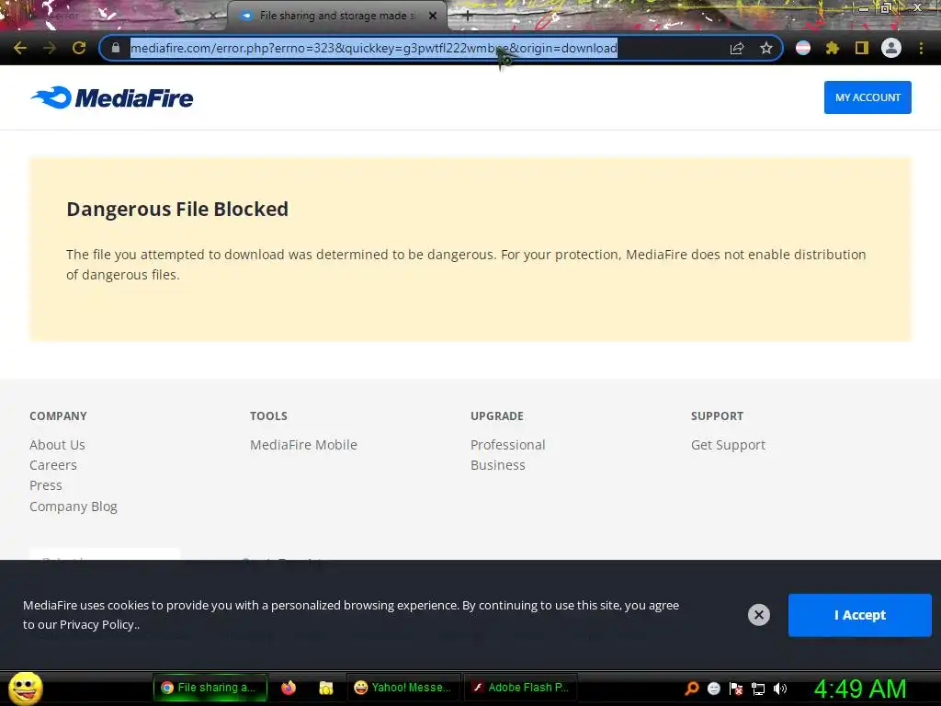The image size is (941, 706).
Task: Accept cookies with I Accept button
Action: click(859, 615)
